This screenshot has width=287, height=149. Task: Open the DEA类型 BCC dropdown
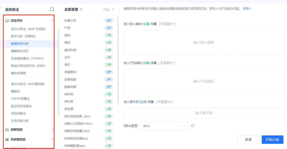point(164,126)
